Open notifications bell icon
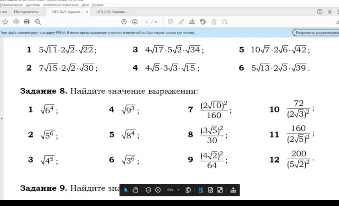Viewport: 339px width, 206px height. pyautogui.click(x=330, y=12)
